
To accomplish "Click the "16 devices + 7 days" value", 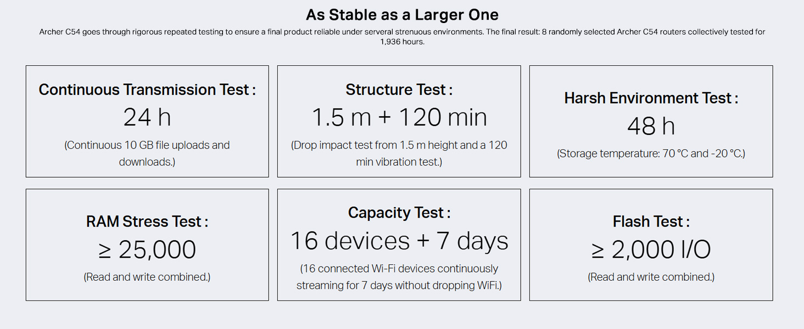I will point(399,241).
